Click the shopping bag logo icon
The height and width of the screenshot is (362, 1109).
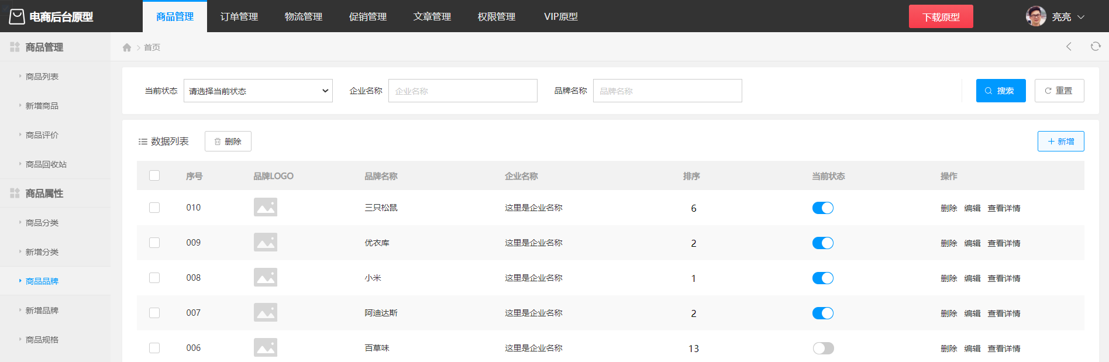click(17, 16)
